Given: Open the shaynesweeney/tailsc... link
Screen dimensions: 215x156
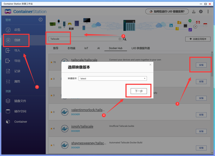Looking at the screenshot, I should [89, 143].
